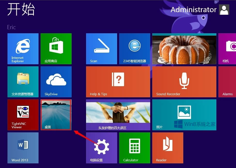The width and height of the screenshot is (236, 168).
Task: Launch the Sound Recorder tile
Action: pyautogui.click(x=184, y=82)
